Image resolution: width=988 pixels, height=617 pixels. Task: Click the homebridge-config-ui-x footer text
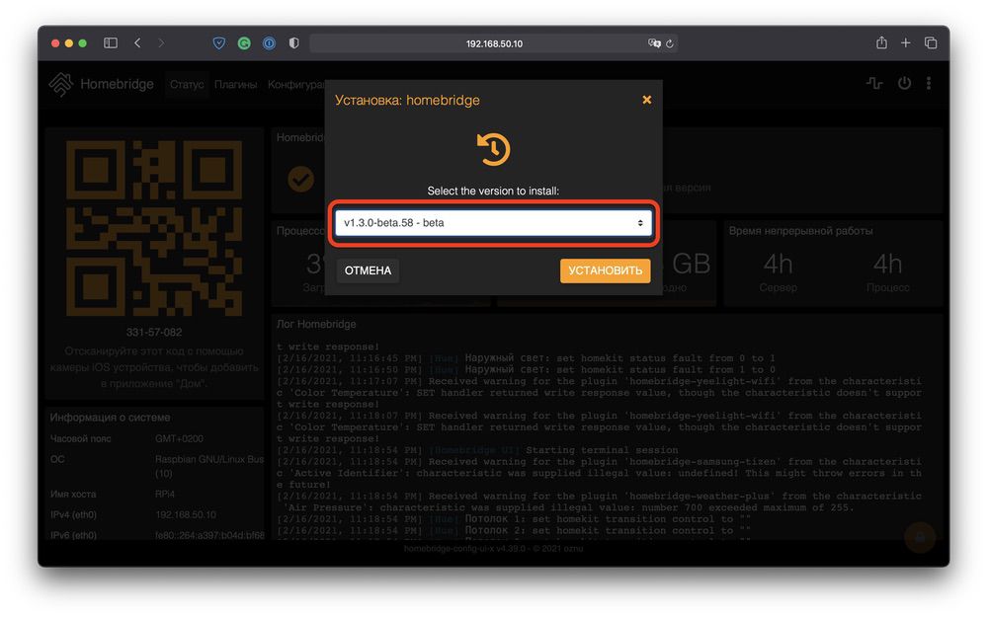coord(493,548)
